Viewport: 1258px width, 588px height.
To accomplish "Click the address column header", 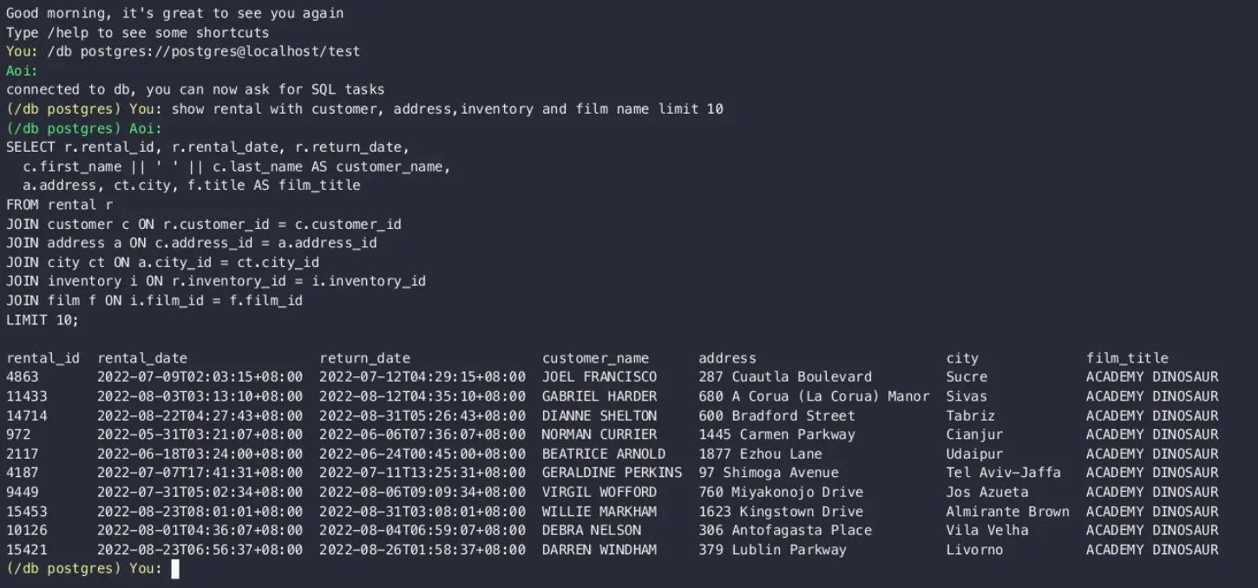I will tap(727, 358).
